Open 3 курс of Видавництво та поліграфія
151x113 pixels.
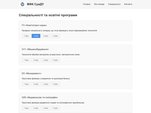pyautogui.click(x=46, y=108)
